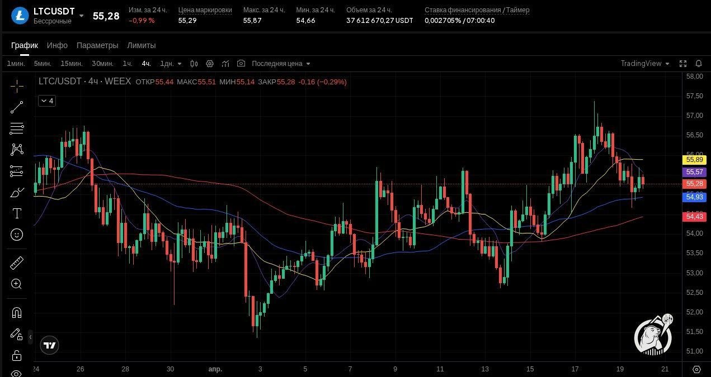The width and height of the screenshot is (711, 377).
Task: Select the crosshair cursor tool
Action: [17, 86]
